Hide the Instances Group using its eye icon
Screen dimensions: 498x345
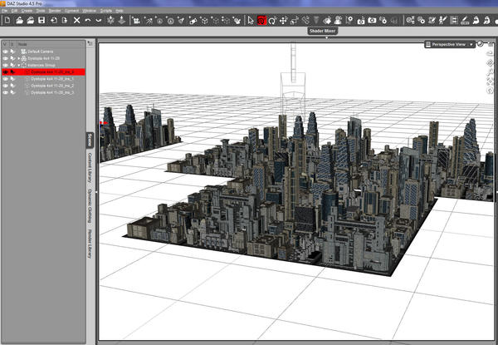(5, 65)
